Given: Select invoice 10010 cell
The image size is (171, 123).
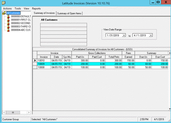Looking at the screenshot, I should [44, 60].
